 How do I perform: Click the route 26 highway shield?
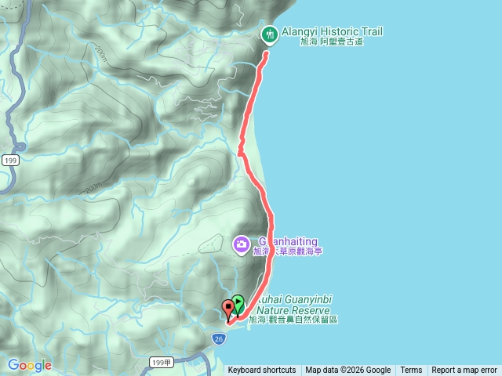[219, 339]
